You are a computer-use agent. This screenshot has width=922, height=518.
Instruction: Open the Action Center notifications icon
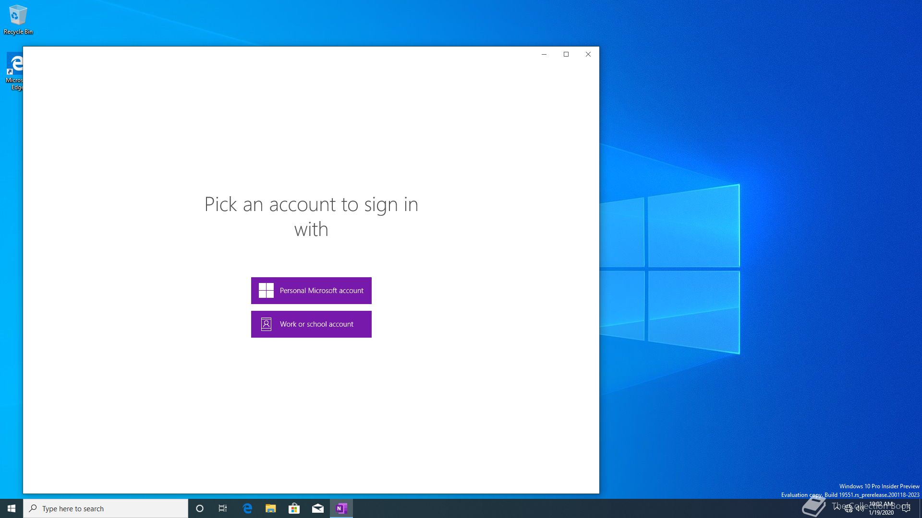[906, 508]
